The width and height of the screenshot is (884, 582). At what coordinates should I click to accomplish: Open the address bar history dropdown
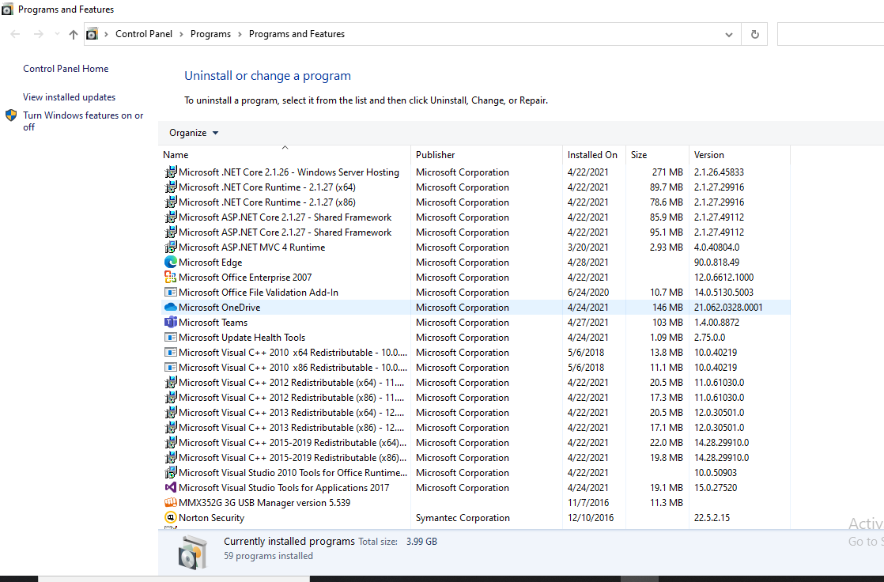729,35
